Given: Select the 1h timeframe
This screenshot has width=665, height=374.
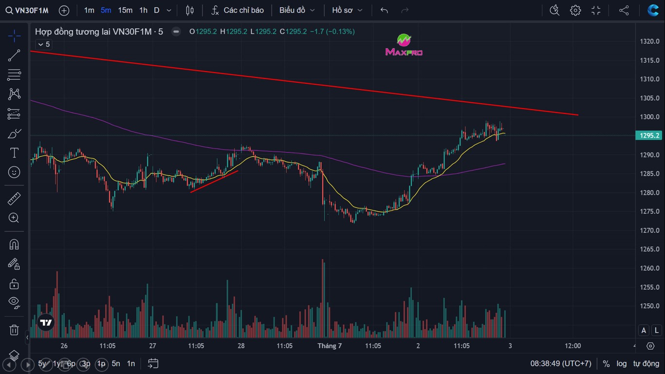Looking at the screenshot, I should pos(143,10).
